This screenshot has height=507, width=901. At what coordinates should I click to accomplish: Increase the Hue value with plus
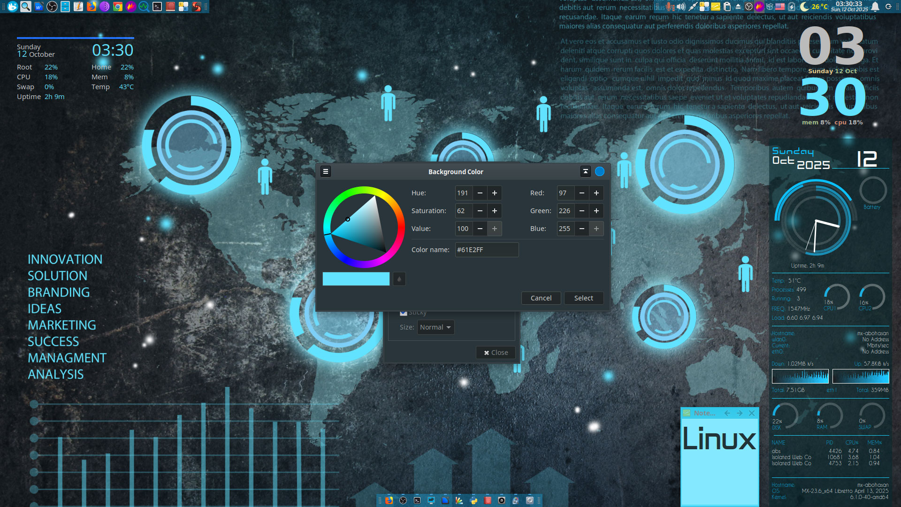(494, 193)
